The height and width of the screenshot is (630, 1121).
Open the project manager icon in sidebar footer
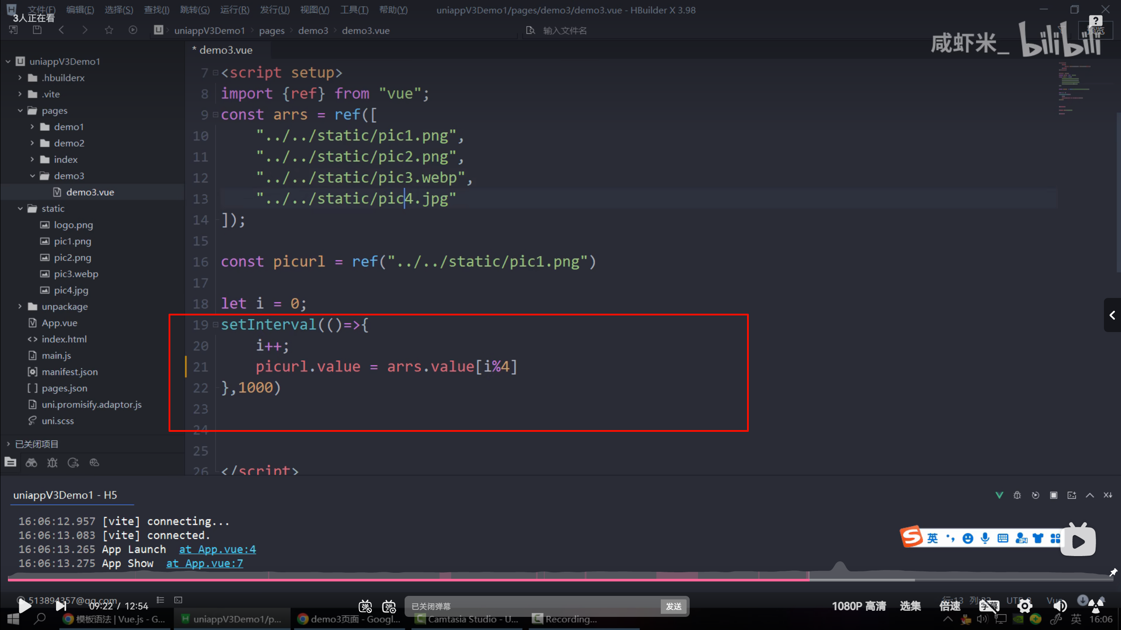(x=11, y=462)
